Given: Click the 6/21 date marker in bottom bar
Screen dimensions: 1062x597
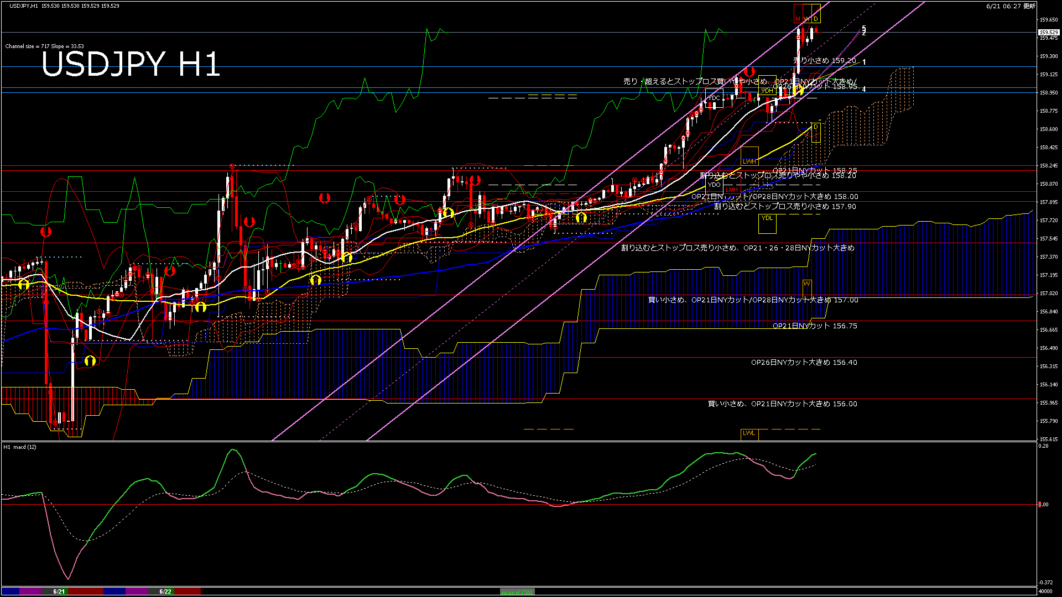Looking at the screenshot, I should coord(59,591).
